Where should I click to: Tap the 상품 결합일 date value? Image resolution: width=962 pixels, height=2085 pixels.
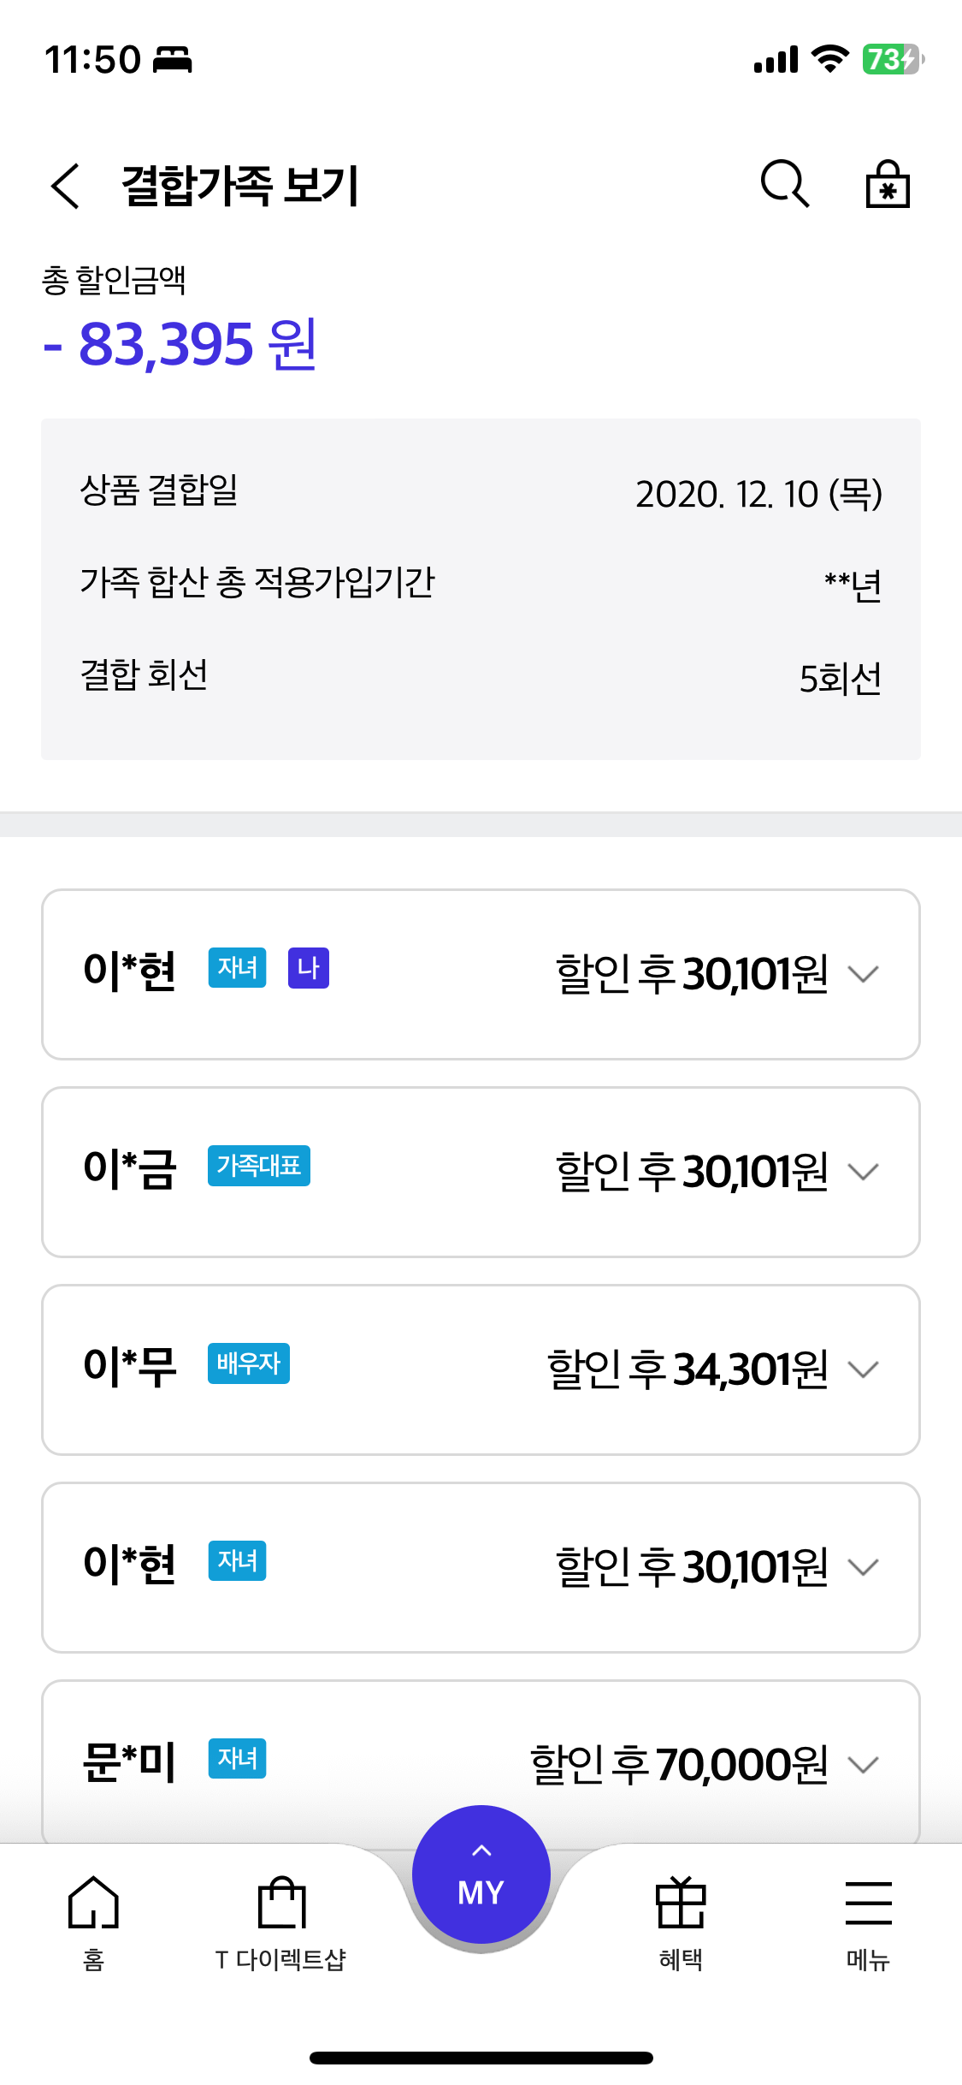[x=758, y=494]
